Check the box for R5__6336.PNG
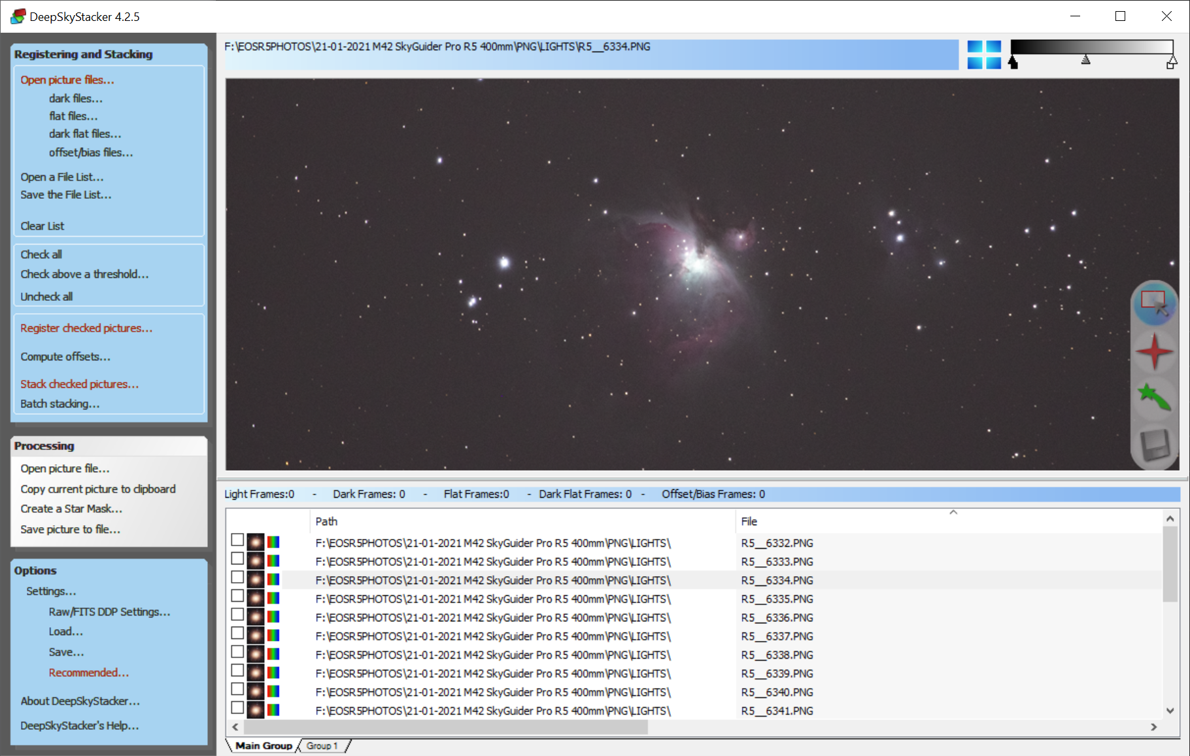Screen dimensions: 1190x756 237,615
